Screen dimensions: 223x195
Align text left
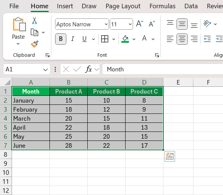(x=170, y=39)
